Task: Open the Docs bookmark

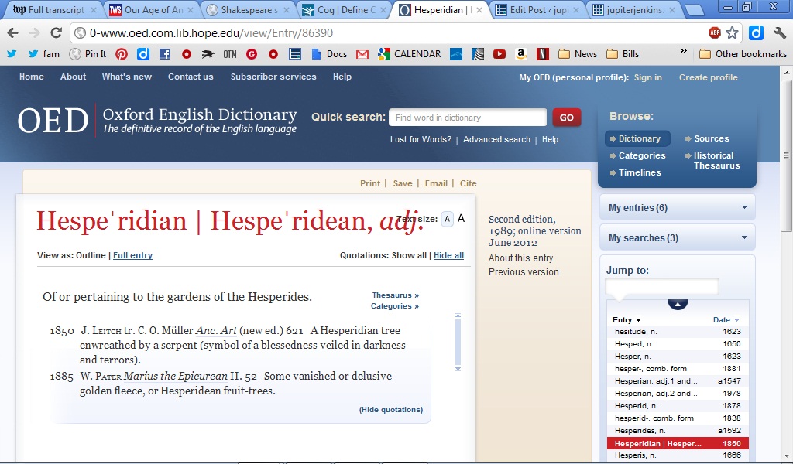Action: 329,54
